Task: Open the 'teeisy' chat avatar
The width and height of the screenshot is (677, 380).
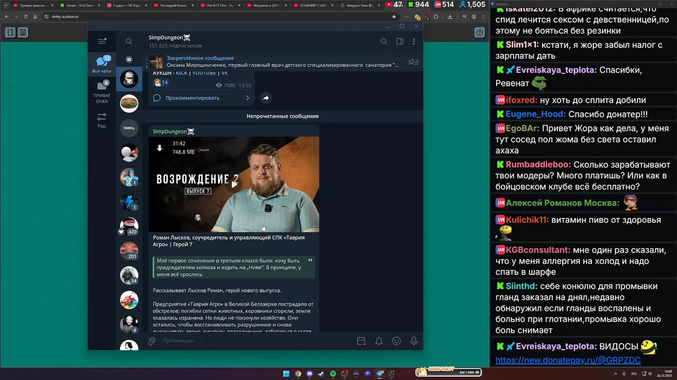Action: point(129,128)
